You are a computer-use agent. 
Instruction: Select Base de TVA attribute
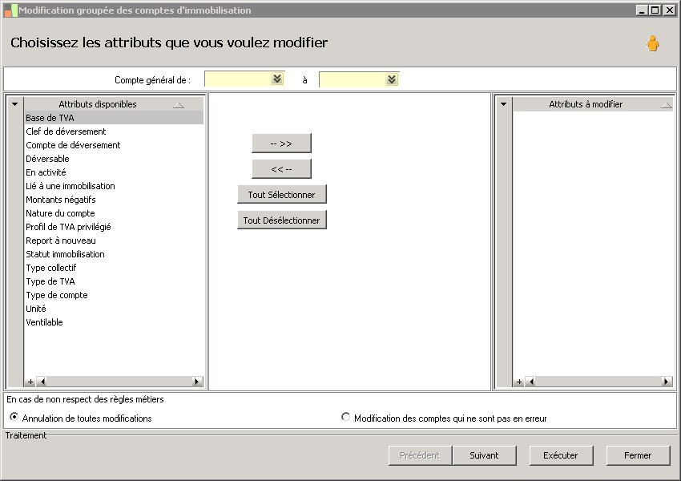114,118
